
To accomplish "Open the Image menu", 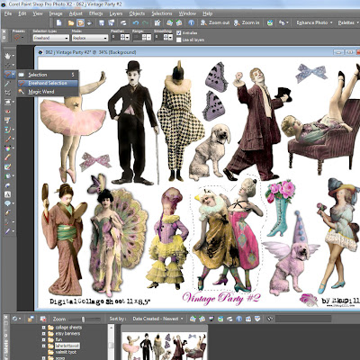I will 56,13.
